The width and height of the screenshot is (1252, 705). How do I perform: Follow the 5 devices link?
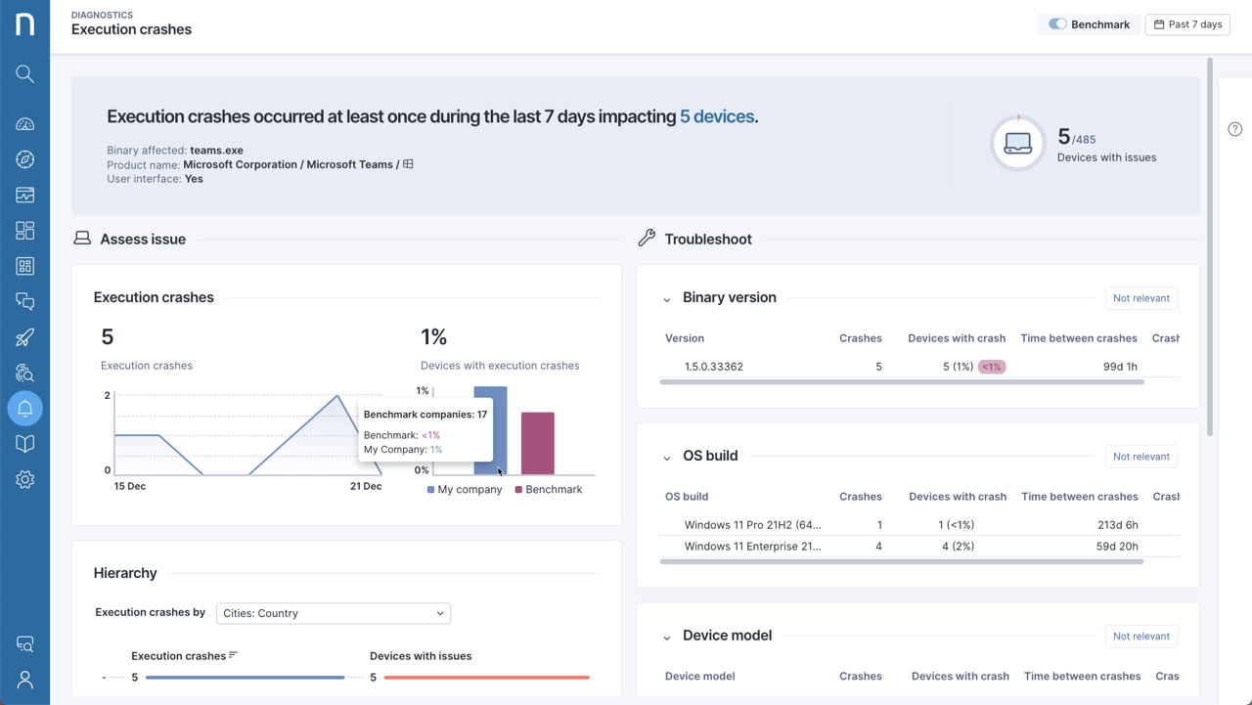[716, 116]
